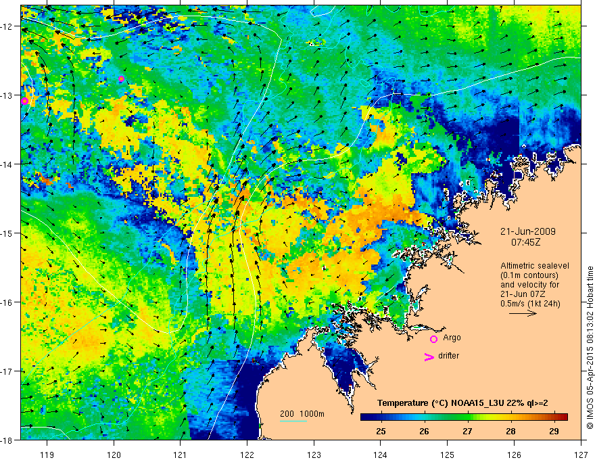595x460 pixels.
Task: Click the color bar value label 25
Action: (381, 431)
